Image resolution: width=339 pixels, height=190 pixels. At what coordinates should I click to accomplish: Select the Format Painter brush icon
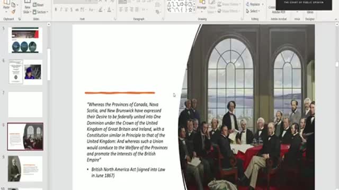pyautogui.click(x=13, y=12)
